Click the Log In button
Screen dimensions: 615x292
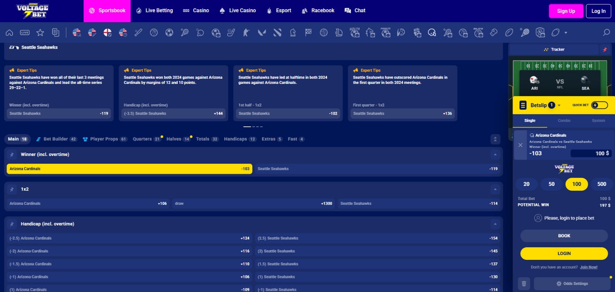click(x=598, y=11)
